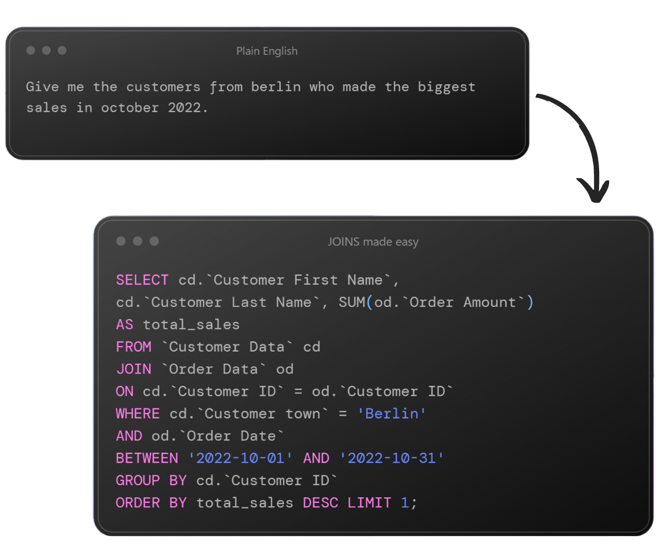Click the ORDER BY keyword
The image size is (662, 552).
[x=151, y=503]
